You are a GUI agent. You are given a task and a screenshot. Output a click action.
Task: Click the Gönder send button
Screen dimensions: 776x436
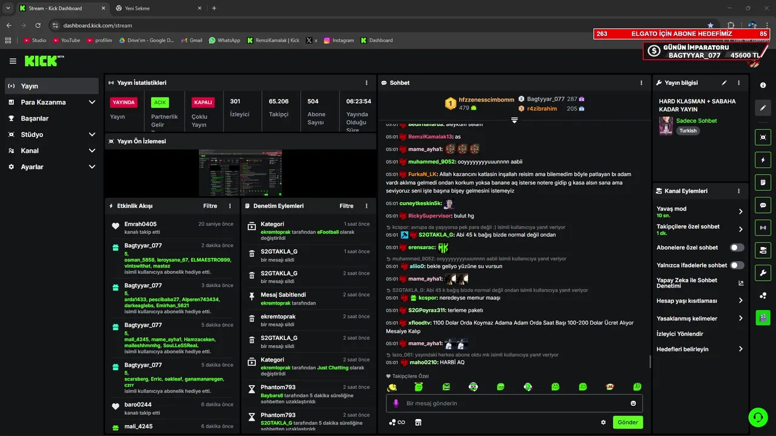[627, 423]
